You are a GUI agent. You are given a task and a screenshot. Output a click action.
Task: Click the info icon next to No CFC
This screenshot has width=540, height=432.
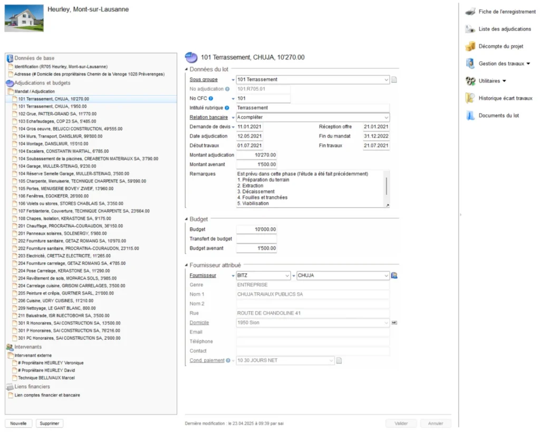(211, 99)
